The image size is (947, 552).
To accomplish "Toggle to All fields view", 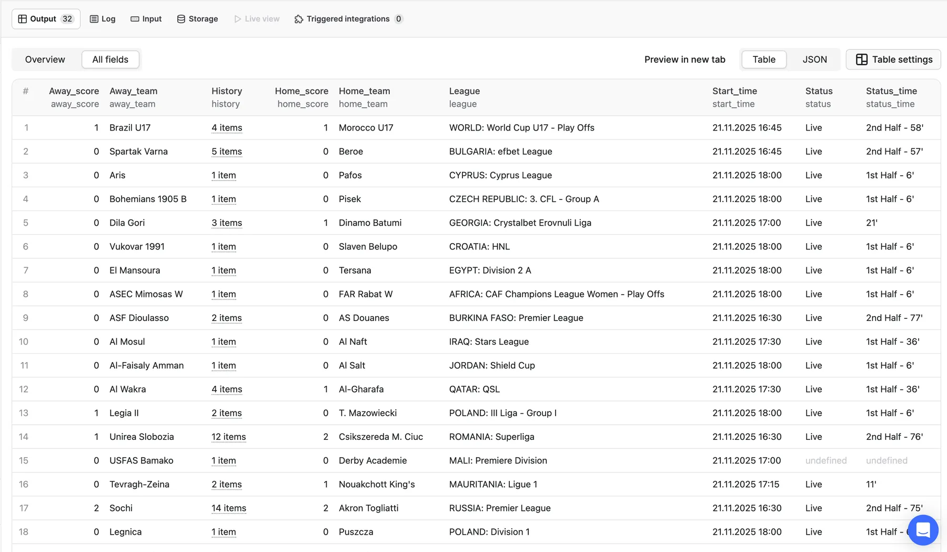I will 110,59.
